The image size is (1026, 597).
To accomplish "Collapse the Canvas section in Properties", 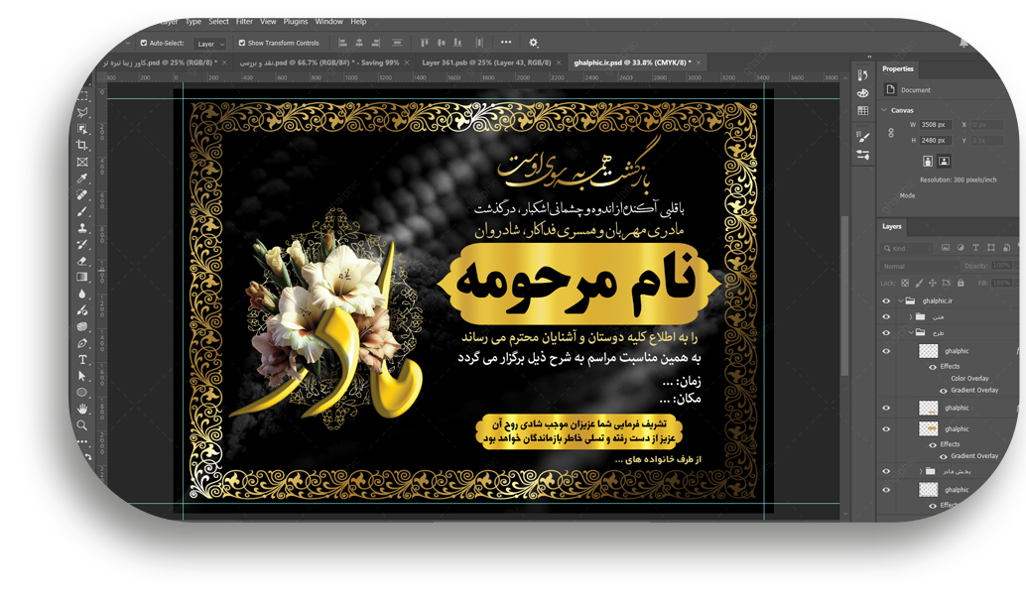I will (884, 110).
